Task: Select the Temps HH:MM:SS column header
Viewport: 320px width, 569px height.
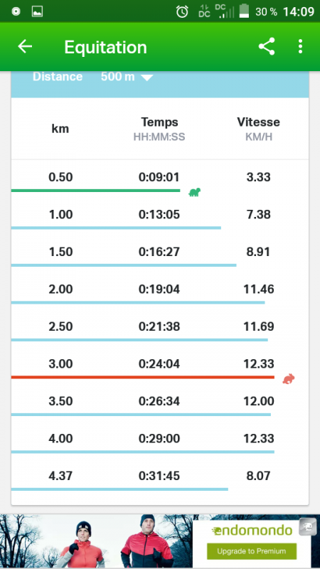Action: click(159, 129)
